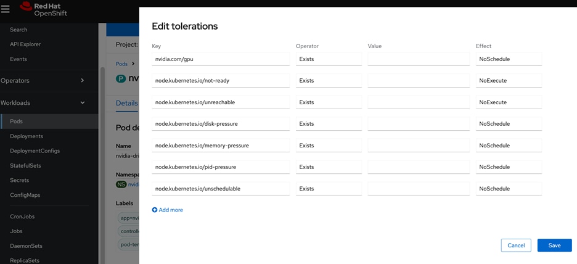Screen dimensions: 577x264
Task: Open Search in the sidebar
Action: point(18,30)
